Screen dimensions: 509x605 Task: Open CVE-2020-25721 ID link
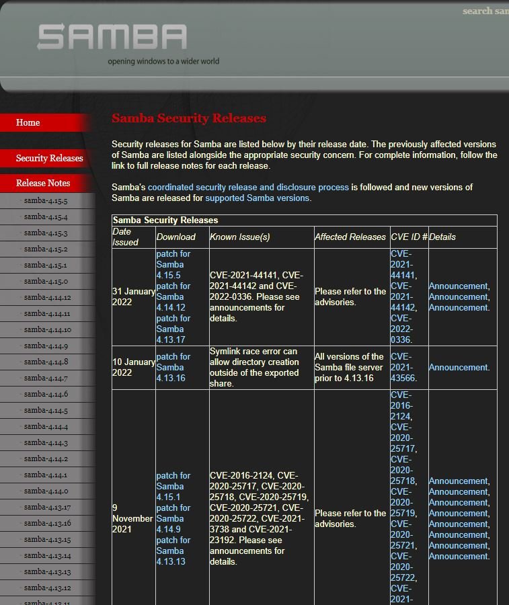click(x=403, y=535)
